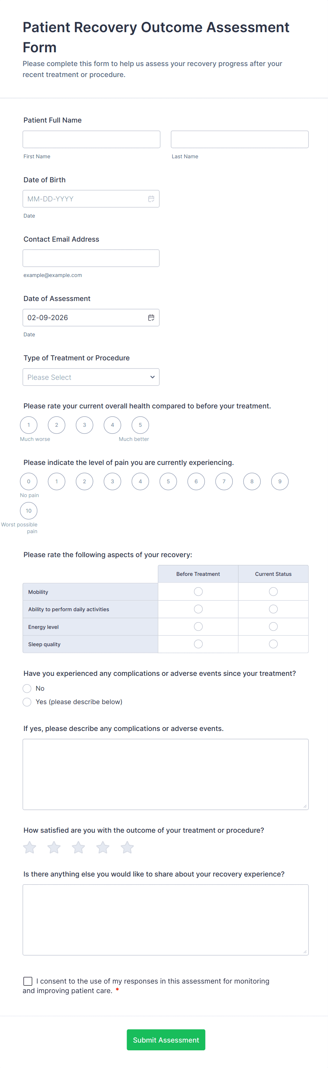Select pain level 7 on scale

224,481
